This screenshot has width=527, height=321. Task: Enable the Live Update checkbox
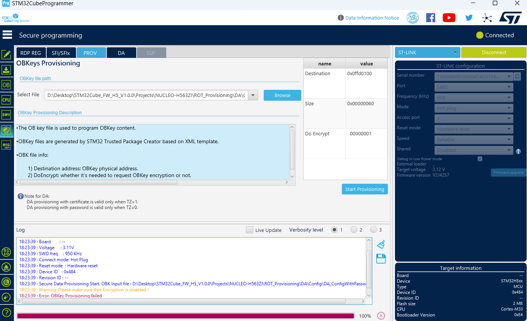(249, 230)
